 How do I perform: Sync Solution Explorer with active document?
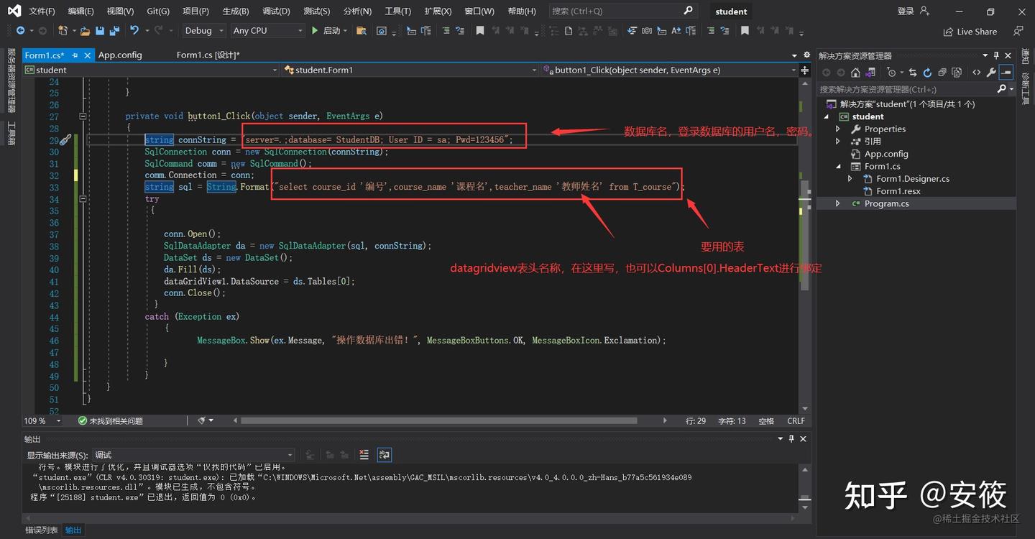(x=911, y=72)
